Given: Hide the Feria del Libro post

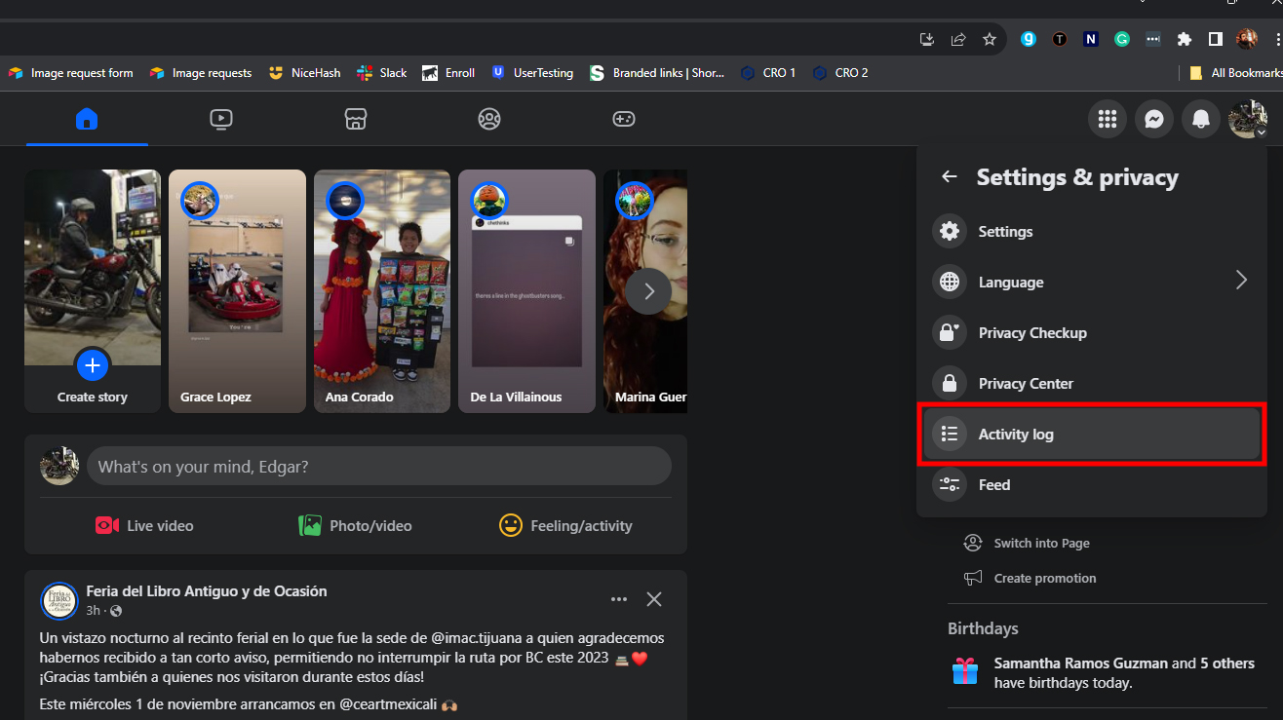Looking at the screenshot, I should [x=654, y=599].
